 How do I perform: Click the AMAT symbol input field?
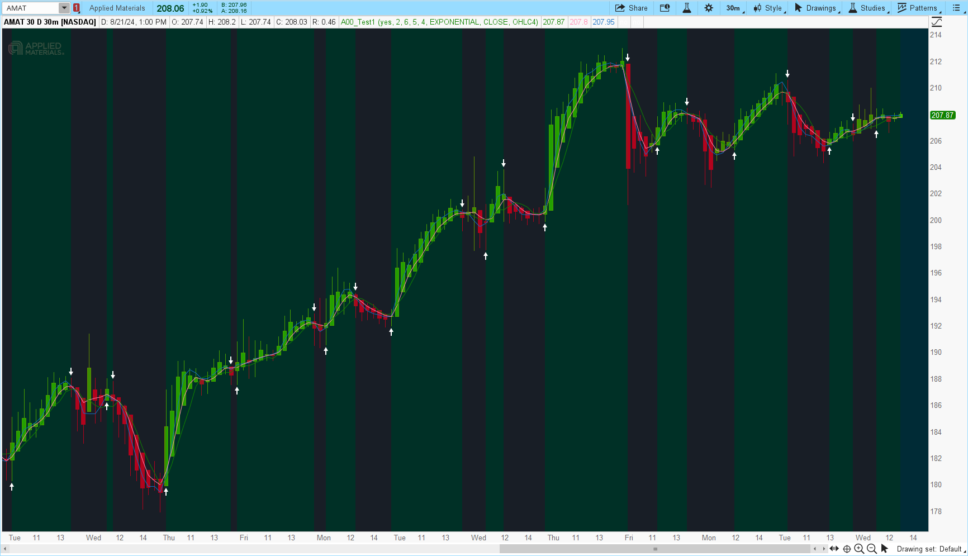(x=31, y=8)
